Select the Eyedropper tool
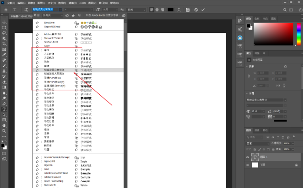 pyautogui.click(x=4, y=55)
